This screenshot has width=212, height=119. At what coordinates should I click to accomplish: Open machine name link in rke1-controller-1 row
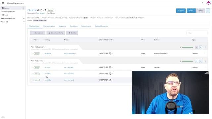[x=48, y=54]
